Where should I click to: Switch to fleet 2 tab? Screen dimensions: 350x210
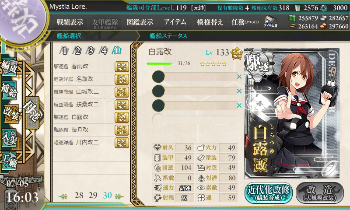77,51
